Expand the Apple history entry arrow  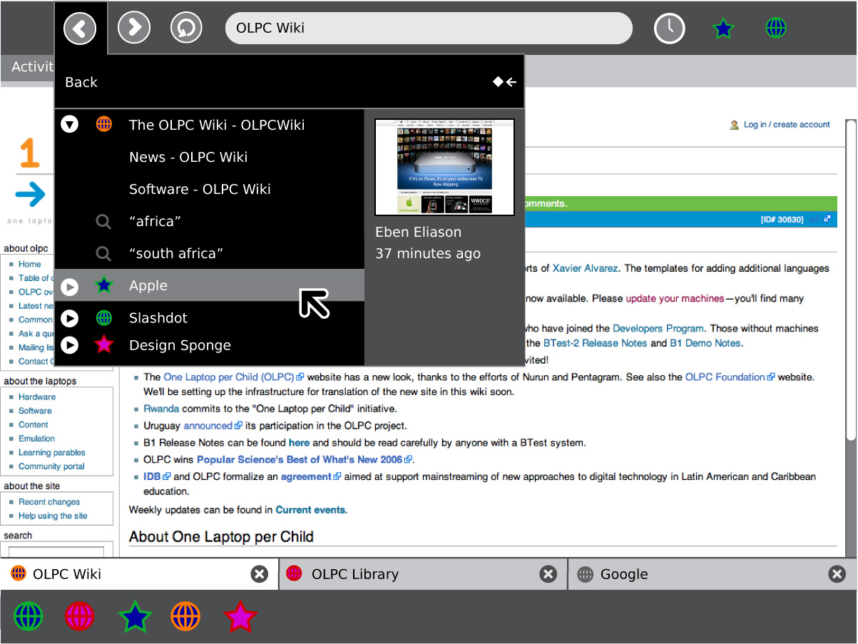(x=69, y=286)
